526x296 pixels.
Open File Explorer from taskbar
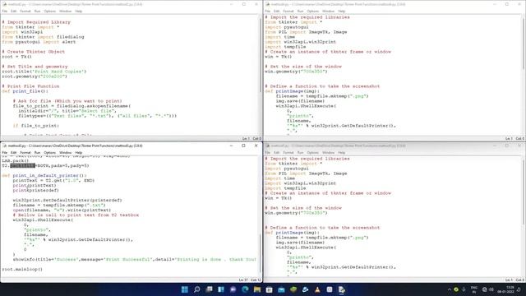point(257,289)
